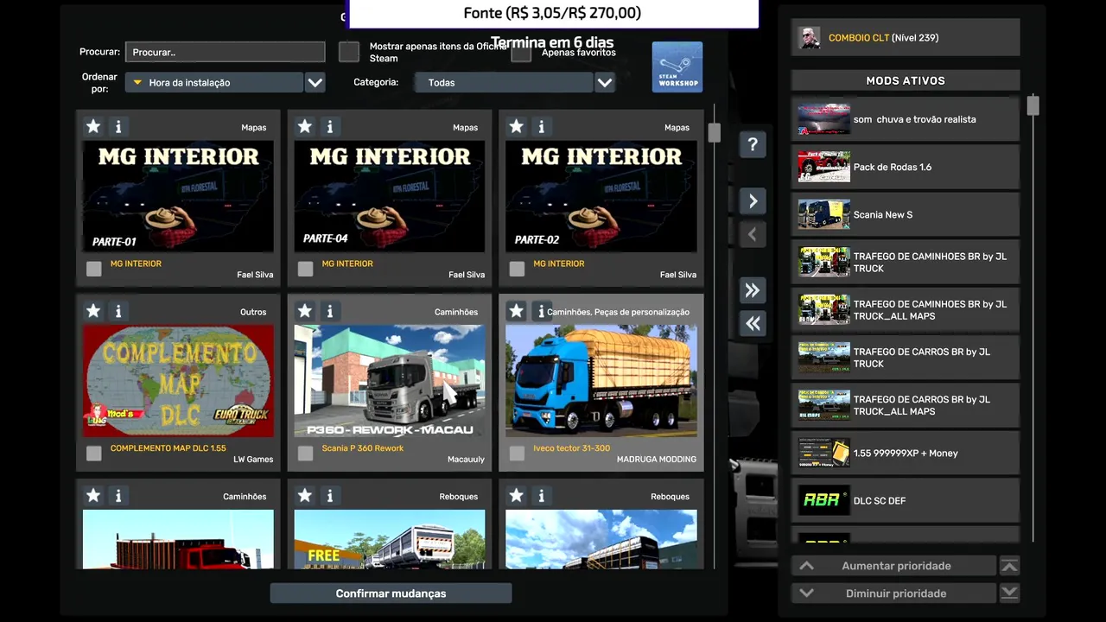Select 'Scania New S' active mod
Viewport: 1106px width, 622px height.
[x=906, y=214]
